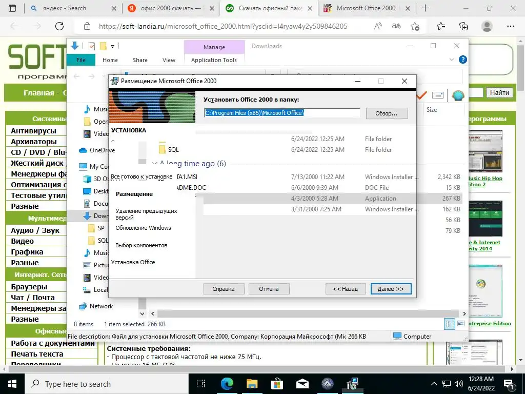The image size is (525, 394).
Task: Open the Браузеры category link
Action: [29, 286]
